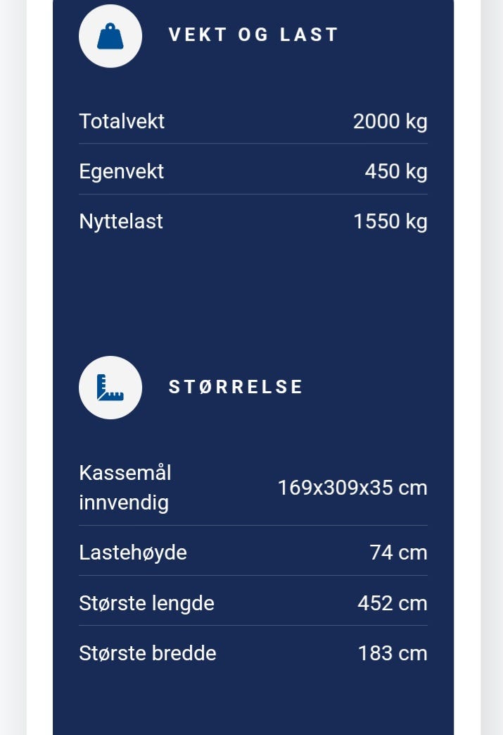
Task: Click the Største bredde label
Action: click(148, 653)
